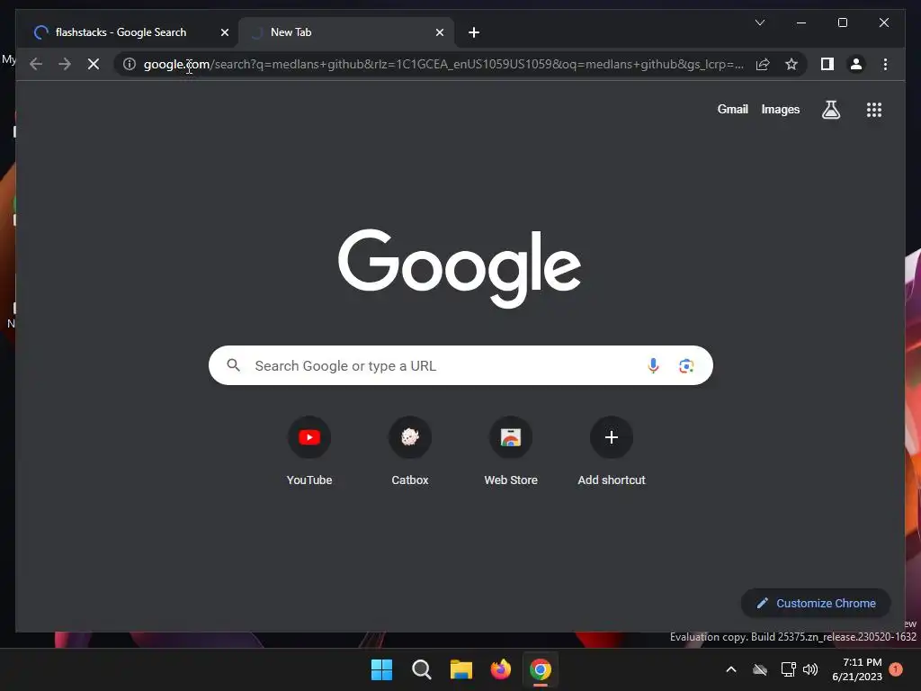This screenshot has width=921, height=691.
Task: Share this page icon in address bar
Action: click(763, 64)
